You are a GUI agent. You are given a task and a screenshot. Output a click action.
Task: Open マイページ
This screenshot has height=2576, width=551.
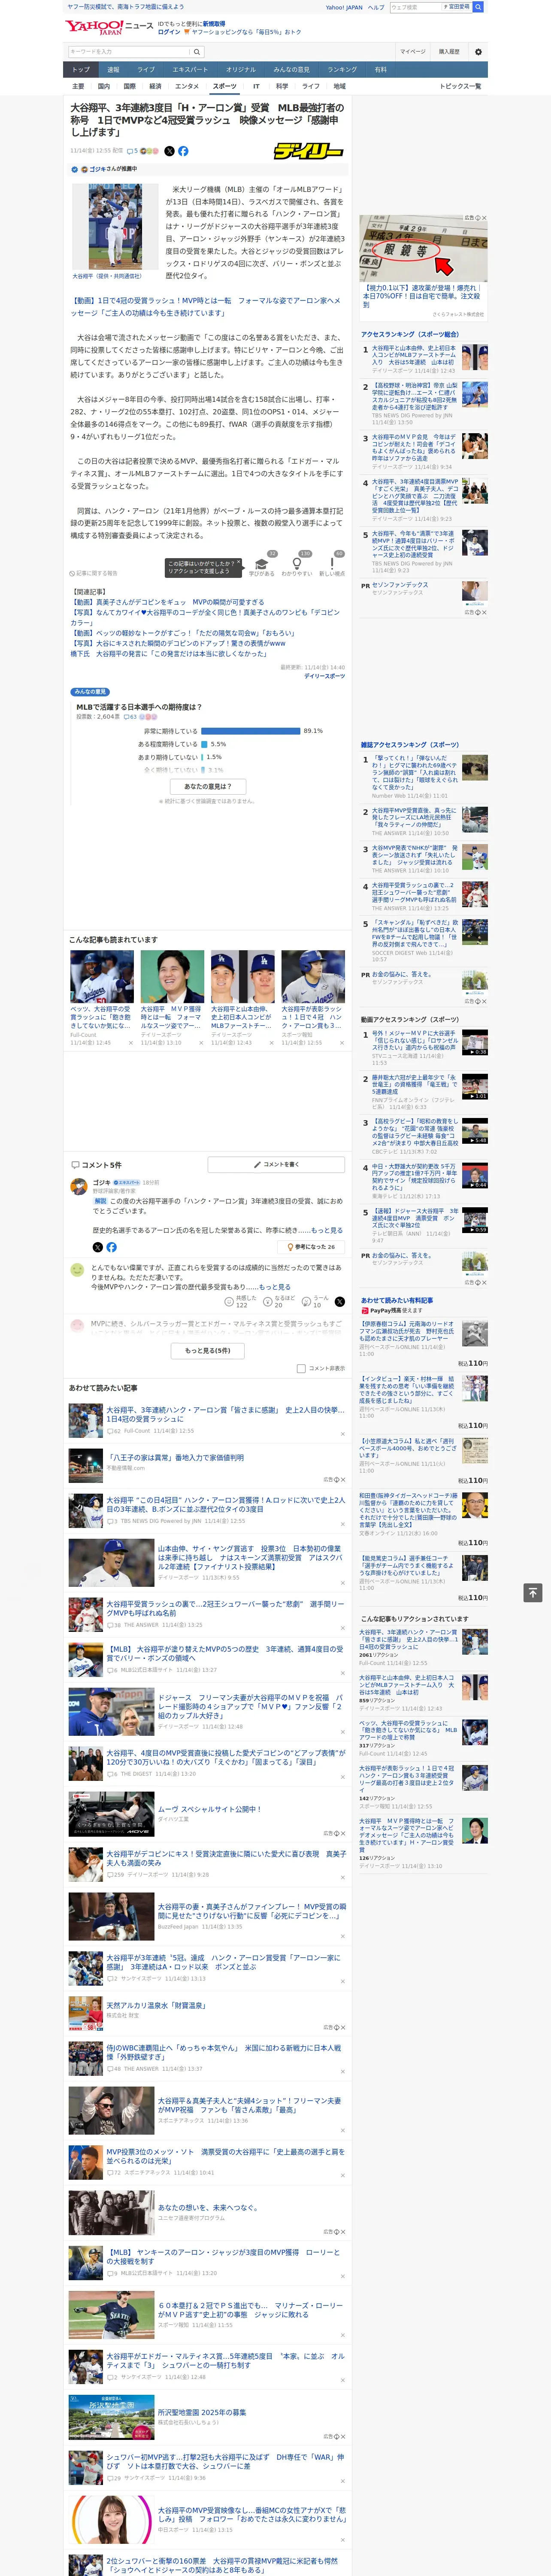(x=412, y=52)
